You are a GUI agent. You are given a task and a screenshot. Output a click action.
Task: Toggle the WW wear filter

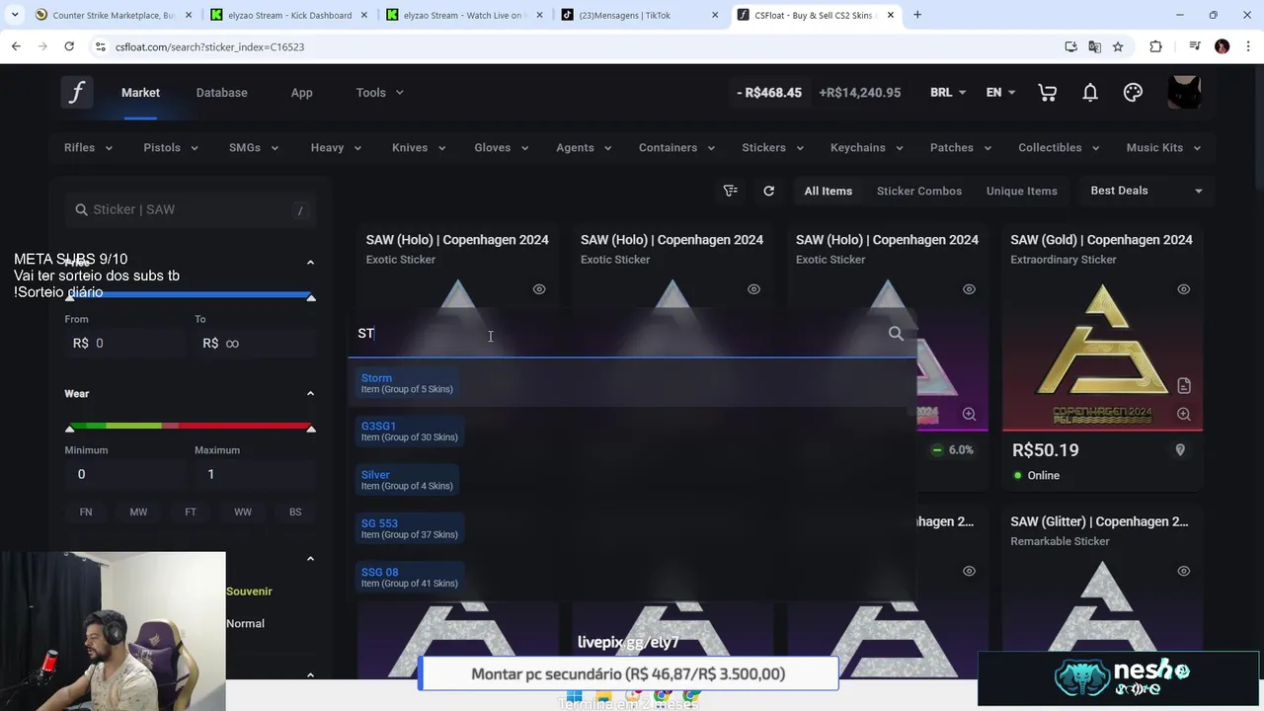click(243, 512)
